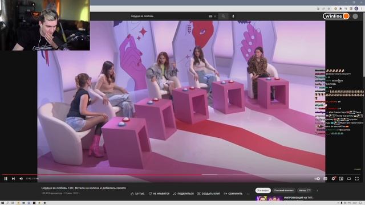Click the ИМПРОВИЗАЦИЯ НА ТНТ video title
Screen dimensions: 365x205
299,198
